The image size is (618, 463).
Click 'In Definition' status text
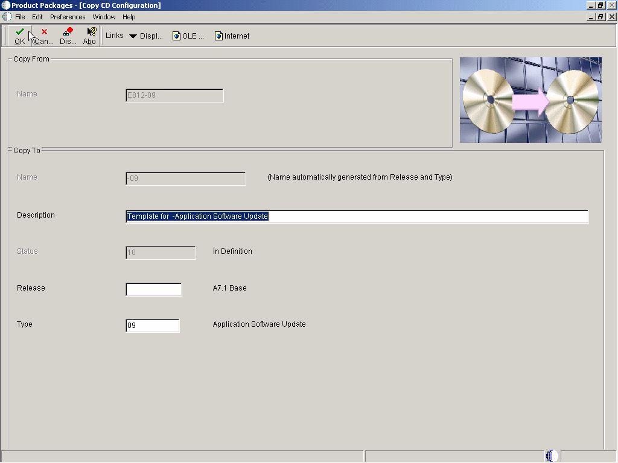[232, 251]
